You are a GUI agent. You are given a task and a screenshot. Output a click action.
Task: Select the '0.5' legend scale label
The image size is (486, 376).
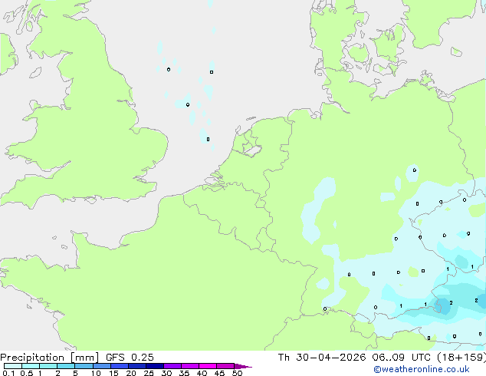26,373
